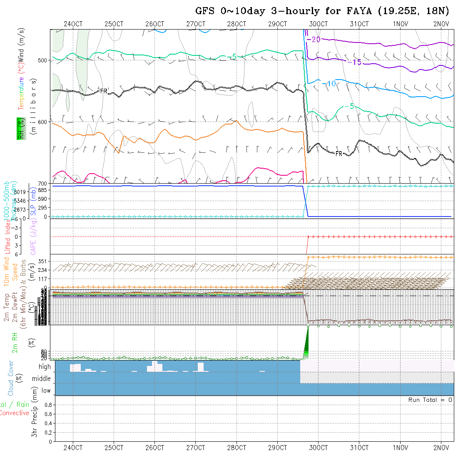Select 30OCT label on the bottom axis
The width and height of the screenshot is (458, 458).
[319, 448]
